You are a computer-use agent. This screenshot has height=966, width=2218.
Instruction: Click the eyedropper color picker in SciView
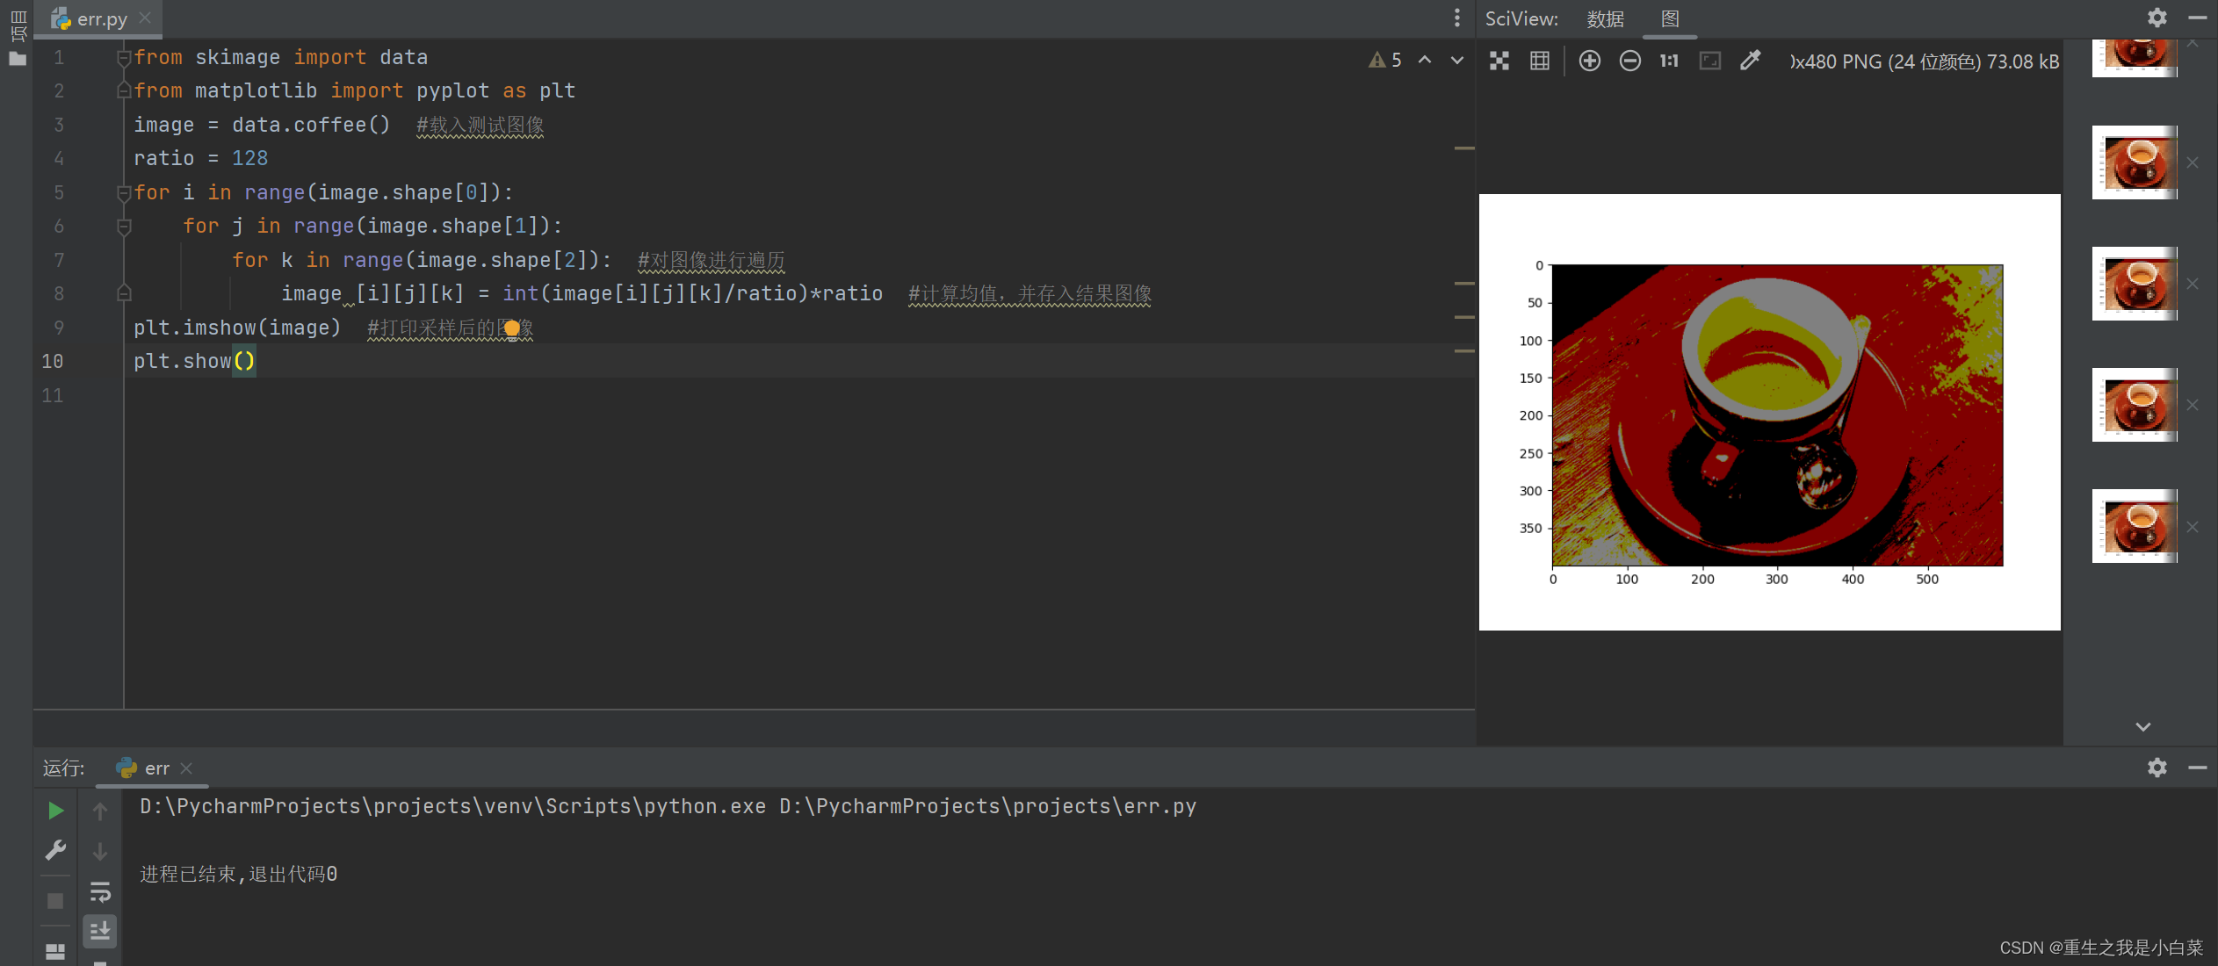click(x=1750, y=61)
